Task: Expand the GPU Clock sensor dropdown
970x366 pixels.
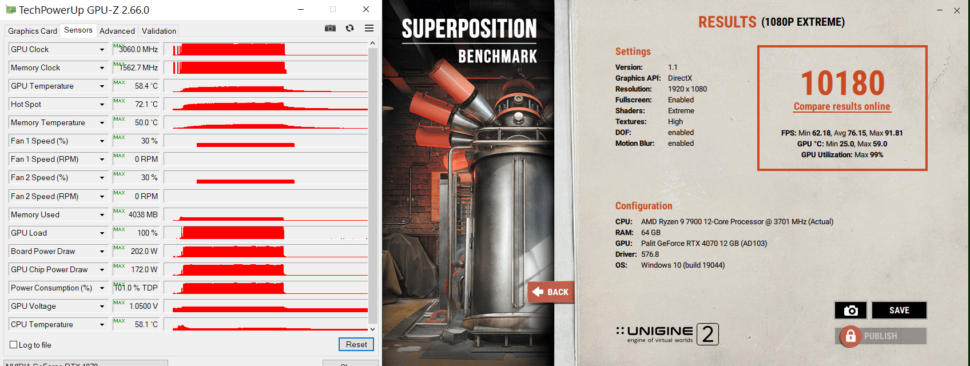Action: click(x=102, y=50)
